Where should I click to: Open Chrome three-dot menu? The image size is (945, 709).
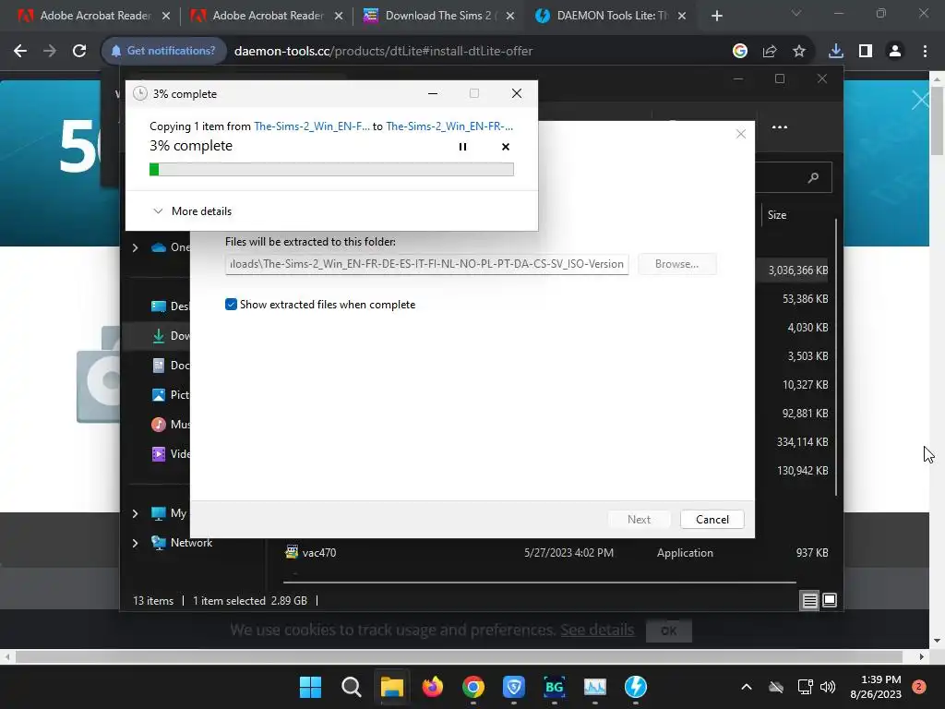coord(925,52)
